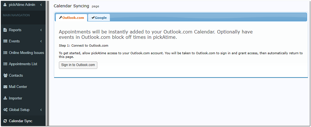
Task: Collapse the pickAtime Admin menu chevron
Action: point(41,5)
